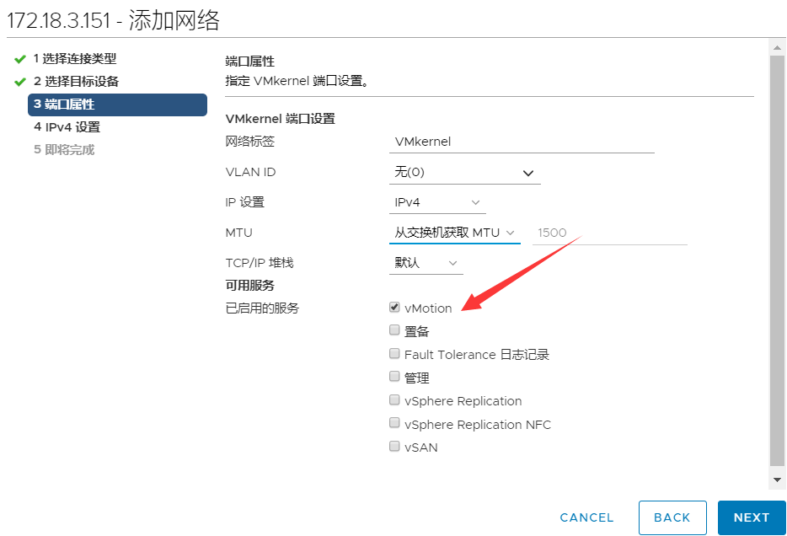Viewport: 787px width, 536px height.
Task: Click the CANCEL button
Action: pyautogui.click(x=586, y=517)
